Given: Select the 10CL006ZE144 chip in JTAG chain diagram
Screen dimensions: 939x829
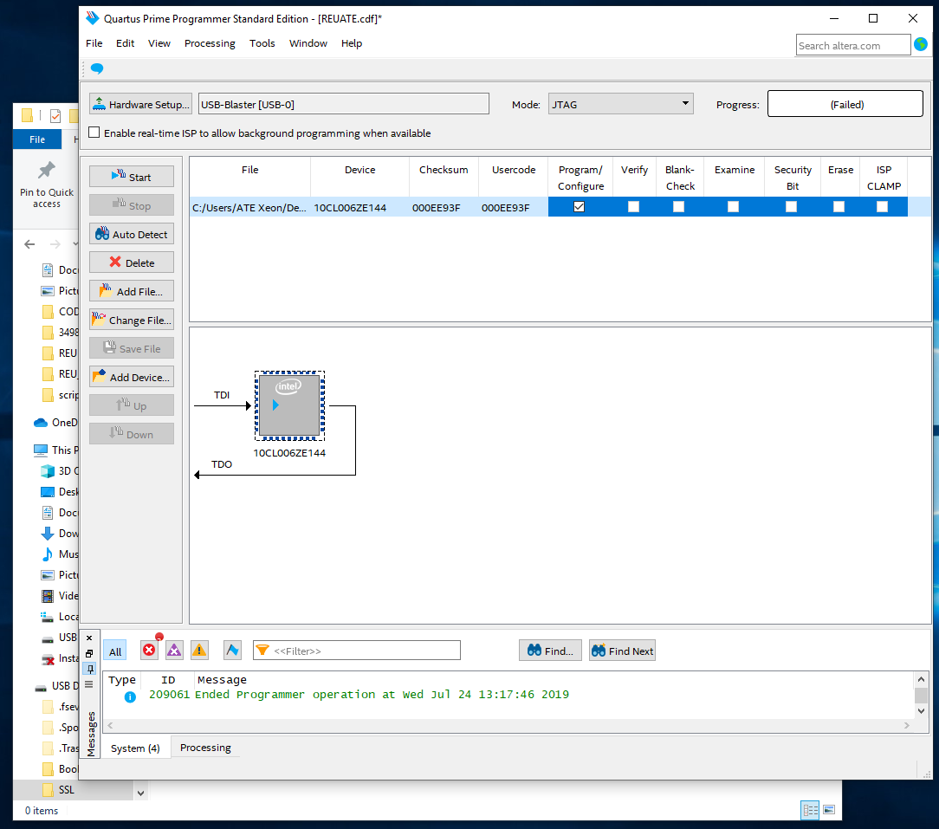Looking at the screenshot, I should click(x=289, y=405).
